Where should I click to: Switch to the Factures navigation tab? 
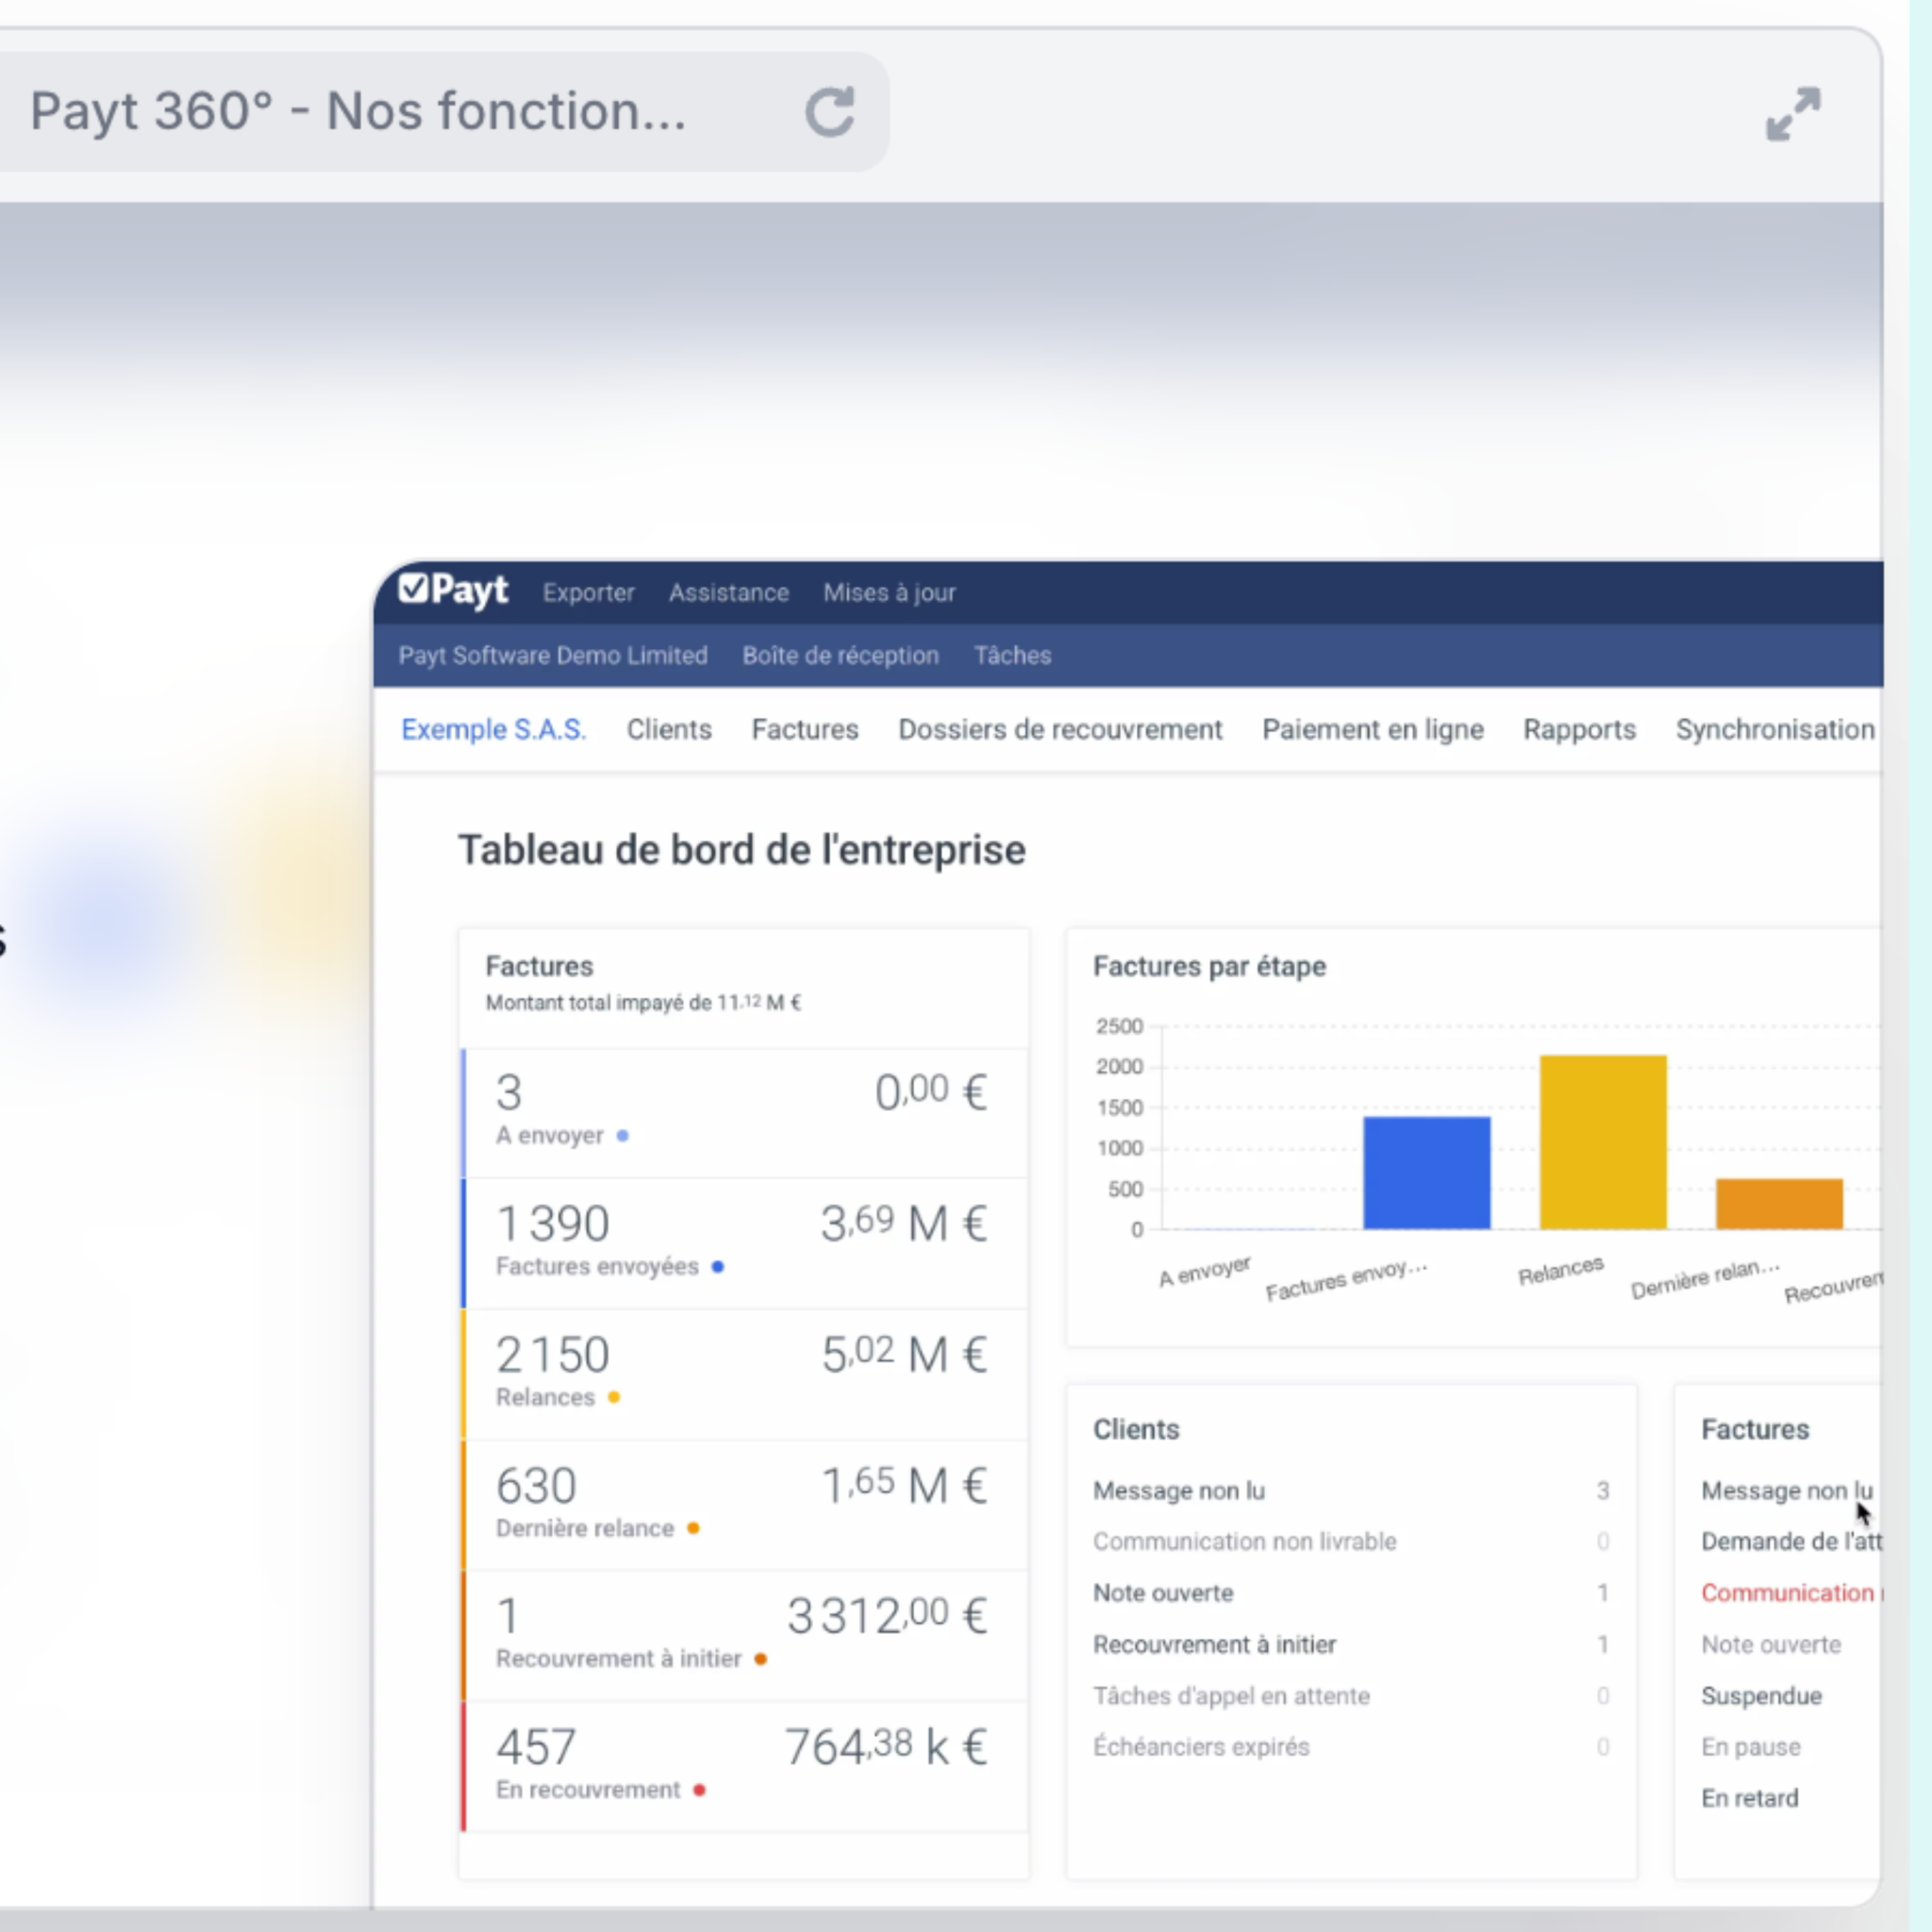coord(805,729)
